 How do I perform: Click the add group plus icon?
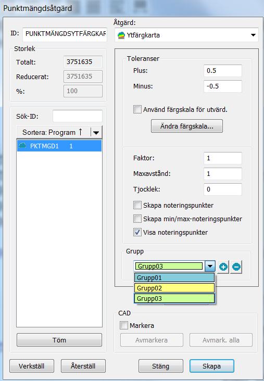223,267
